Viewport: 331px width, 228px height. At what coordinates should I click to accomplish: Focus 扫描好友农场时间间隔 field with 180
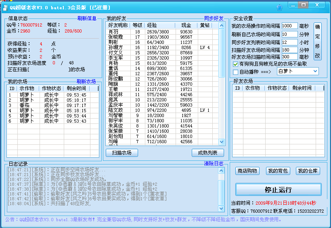click(x=290, y=50)
